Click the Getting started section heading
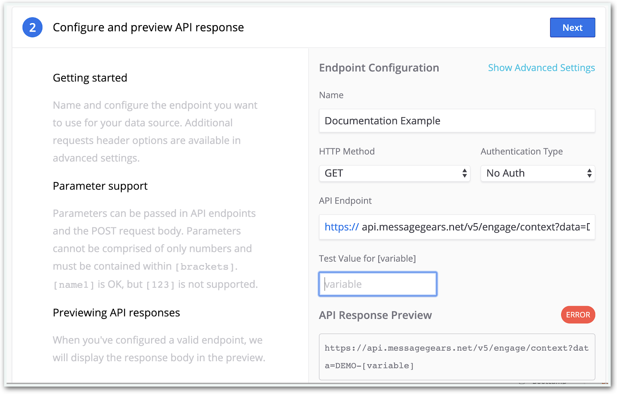 [90, 78]
